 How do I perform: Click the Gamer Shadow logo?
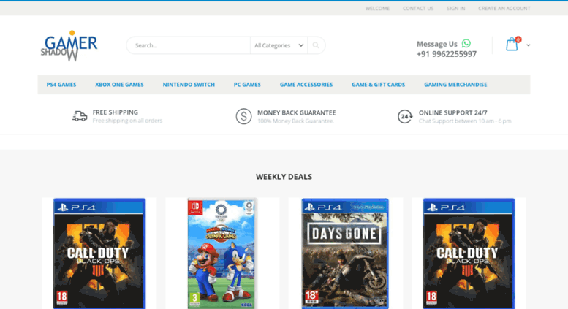pos(69,45)
